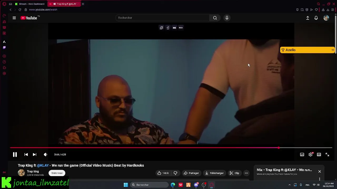
Task: Seek along the red progress bar
Action: click(x=171, y=148)
